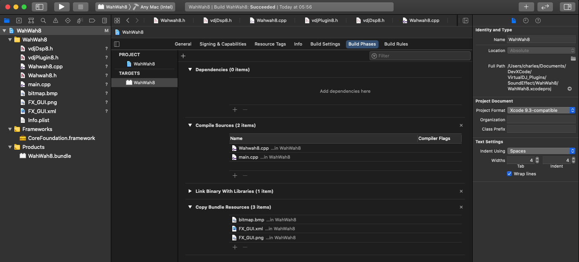Switch to the Source Control navigator

point(19,20)
